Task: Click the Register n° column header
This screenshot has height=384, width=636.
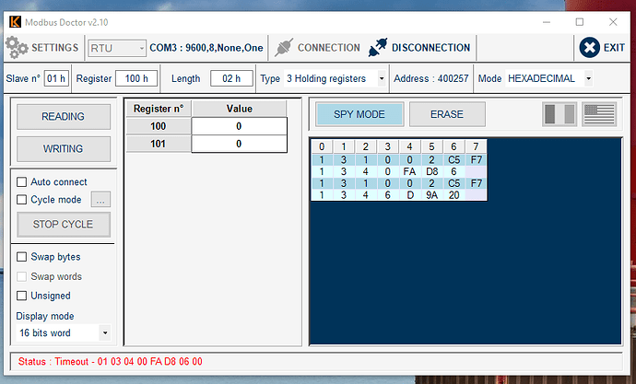Action: point(159,109)
